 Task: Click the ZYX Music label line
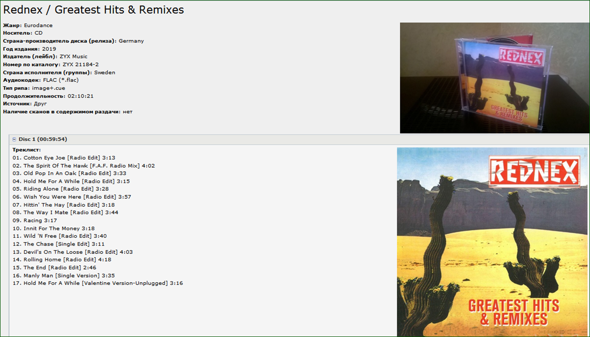coord(45,57)
